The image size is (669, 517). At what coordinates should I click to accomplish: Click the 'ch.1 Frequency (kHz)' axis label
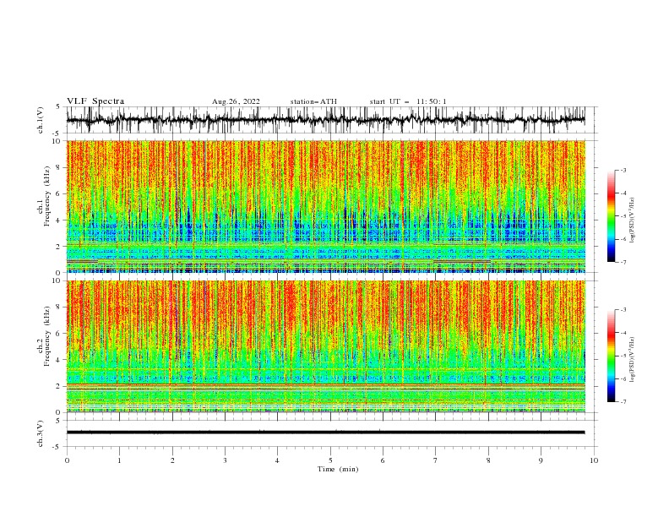[x=44, y=196]
